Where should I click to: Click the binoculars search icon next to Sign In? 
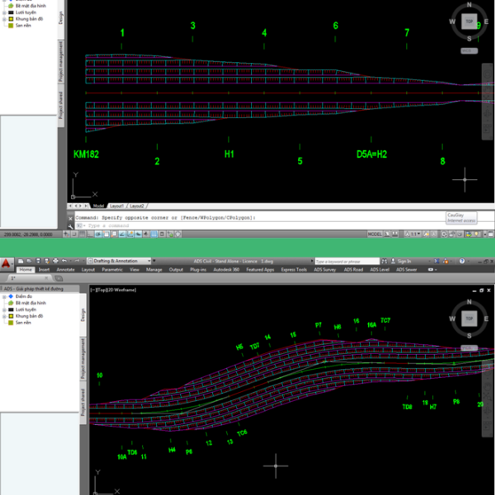(384, 261)
